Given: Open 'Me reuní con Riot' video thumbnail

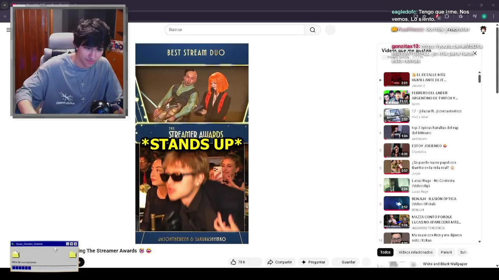Looking at the screenshot, I should pyautogui.click(x=396, y=238).
